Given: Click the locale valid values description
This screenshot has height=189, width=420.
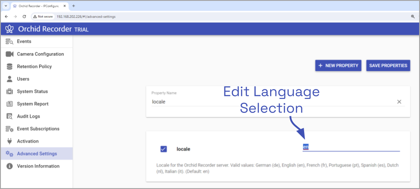Looking at the screenshot, I should point(278,169).
